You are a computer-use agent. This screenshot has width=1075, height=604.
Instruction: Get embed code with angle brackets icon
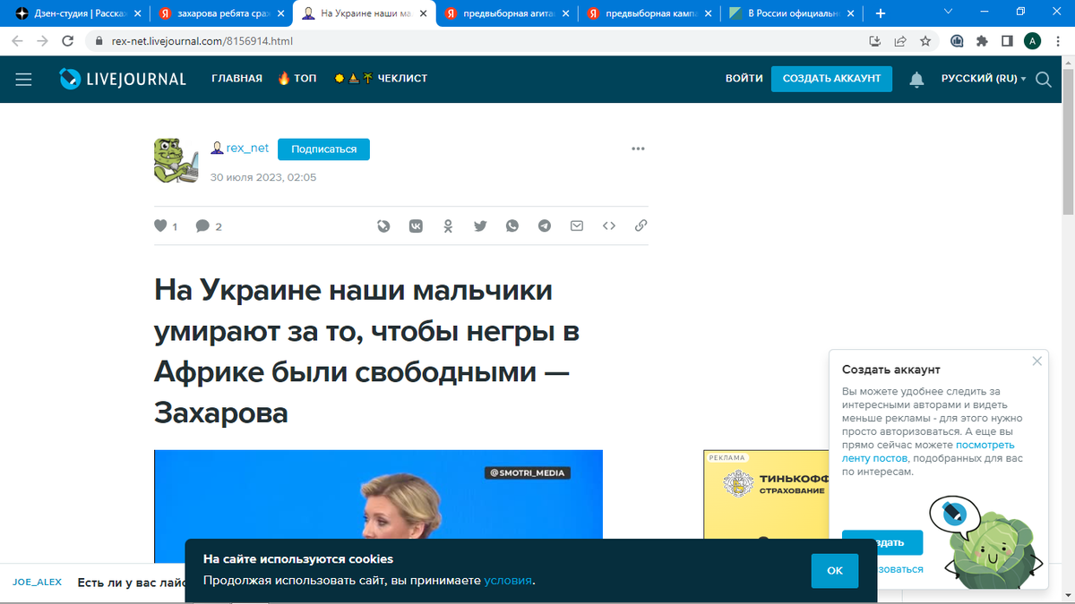click(609, 226)
